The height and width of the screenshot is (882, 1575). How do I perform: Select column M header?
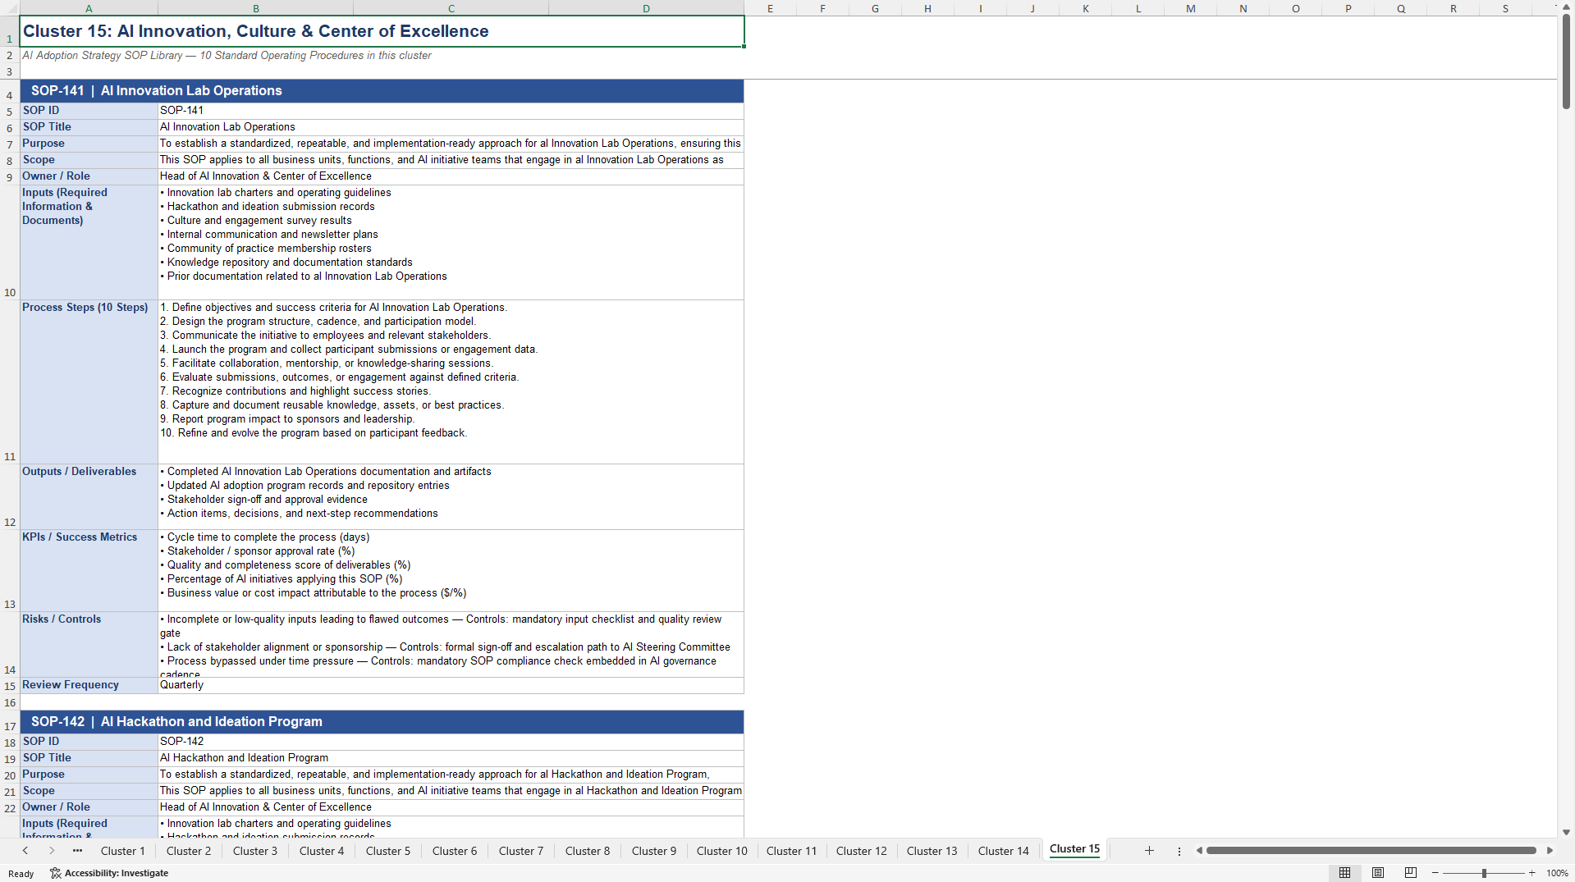1191,8
